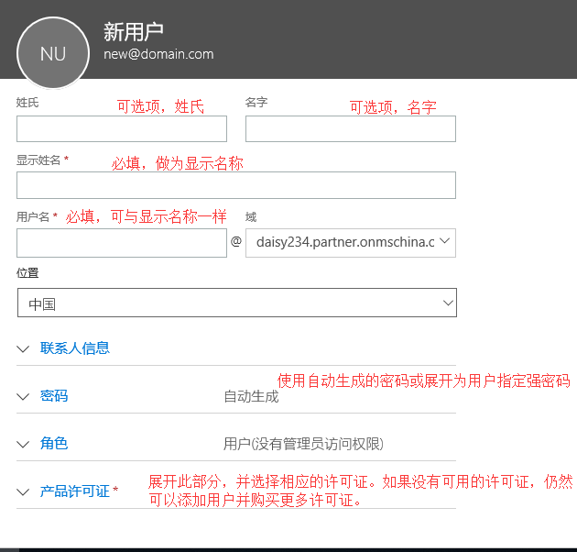
Task: Focus the 用户名 text box
Action: pos(122,243)
